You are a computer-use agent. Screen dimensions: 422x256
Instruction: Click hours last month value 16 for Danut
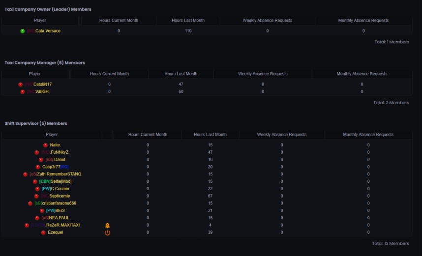tap(210, 160)
